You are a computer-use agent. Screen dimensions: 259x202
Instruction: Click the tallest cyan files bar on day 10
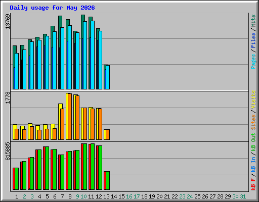(x=85, y=55)
